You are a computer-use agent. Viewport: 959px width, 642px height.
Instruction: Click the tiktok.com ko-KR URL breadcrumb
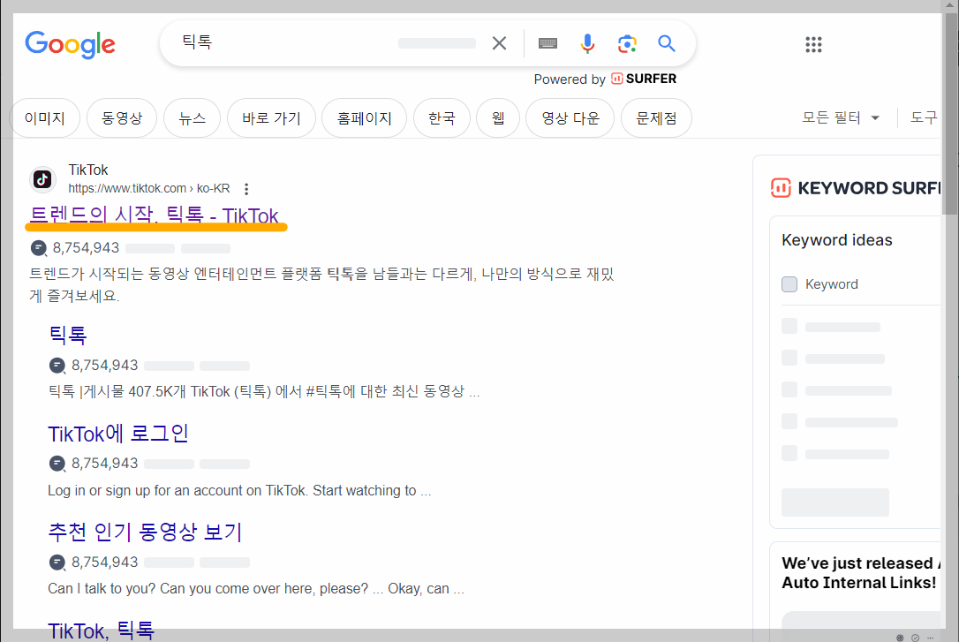149,188
